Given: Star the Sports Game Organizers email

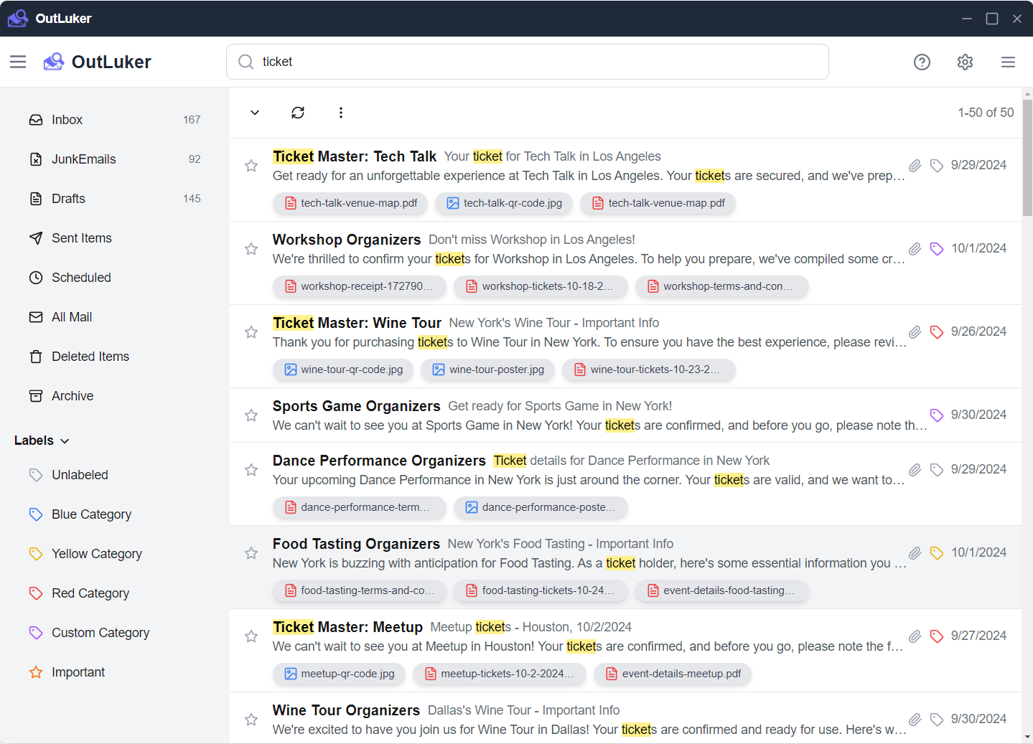Looking at the screenshot, I should [x=251, y=415].
